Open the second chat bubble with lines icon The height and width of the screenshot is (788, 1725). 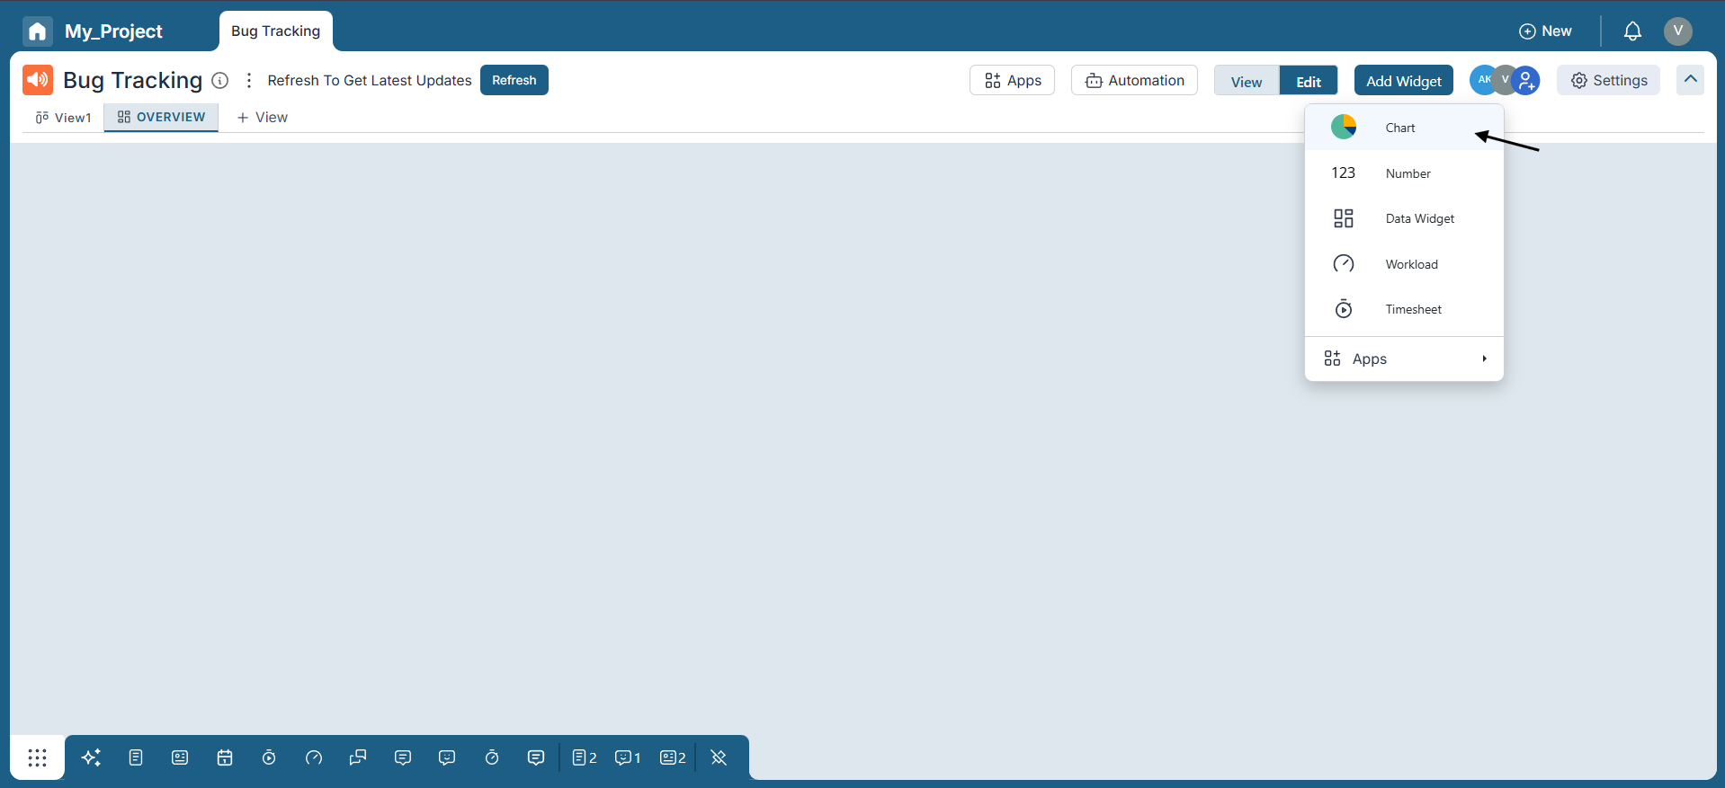tap(536, 757)
